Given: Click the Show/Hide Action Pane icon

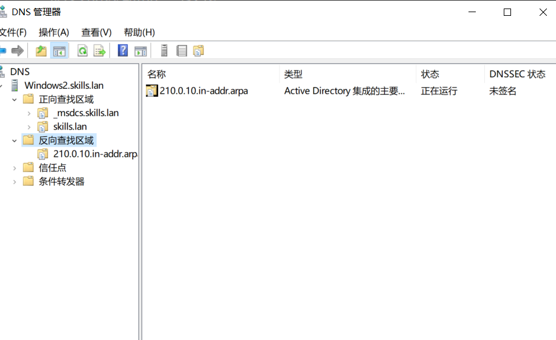Looking at the screenshot, I should tap(140, 50).
